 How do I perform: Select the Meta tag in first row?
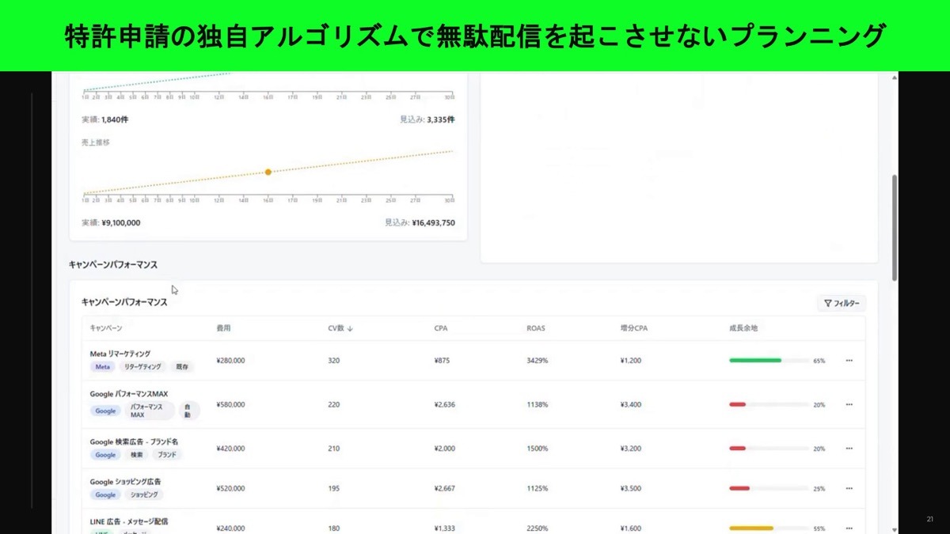[103, 367]
